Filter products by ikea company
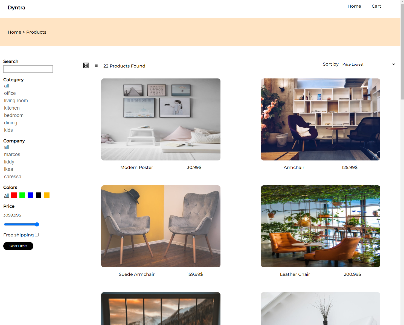 [x=8, y=169]
